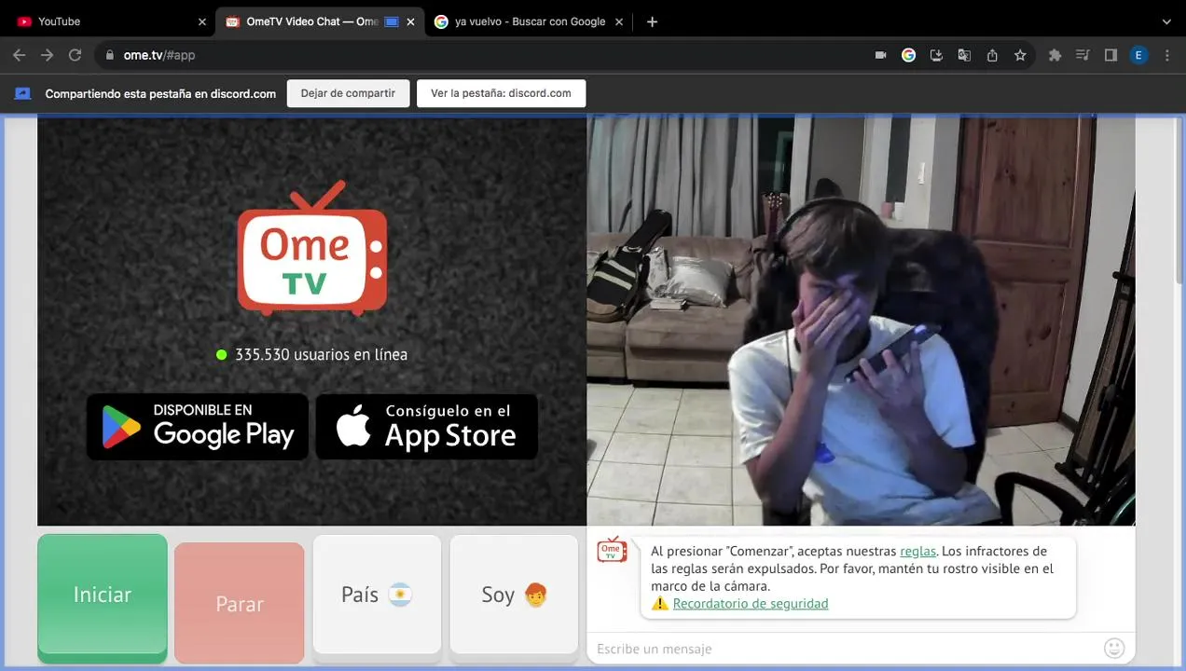Click 'Ver la pestaña: discord.com' button
The width and height of the screenshot is (1186, 671).
tap(501, 93)
